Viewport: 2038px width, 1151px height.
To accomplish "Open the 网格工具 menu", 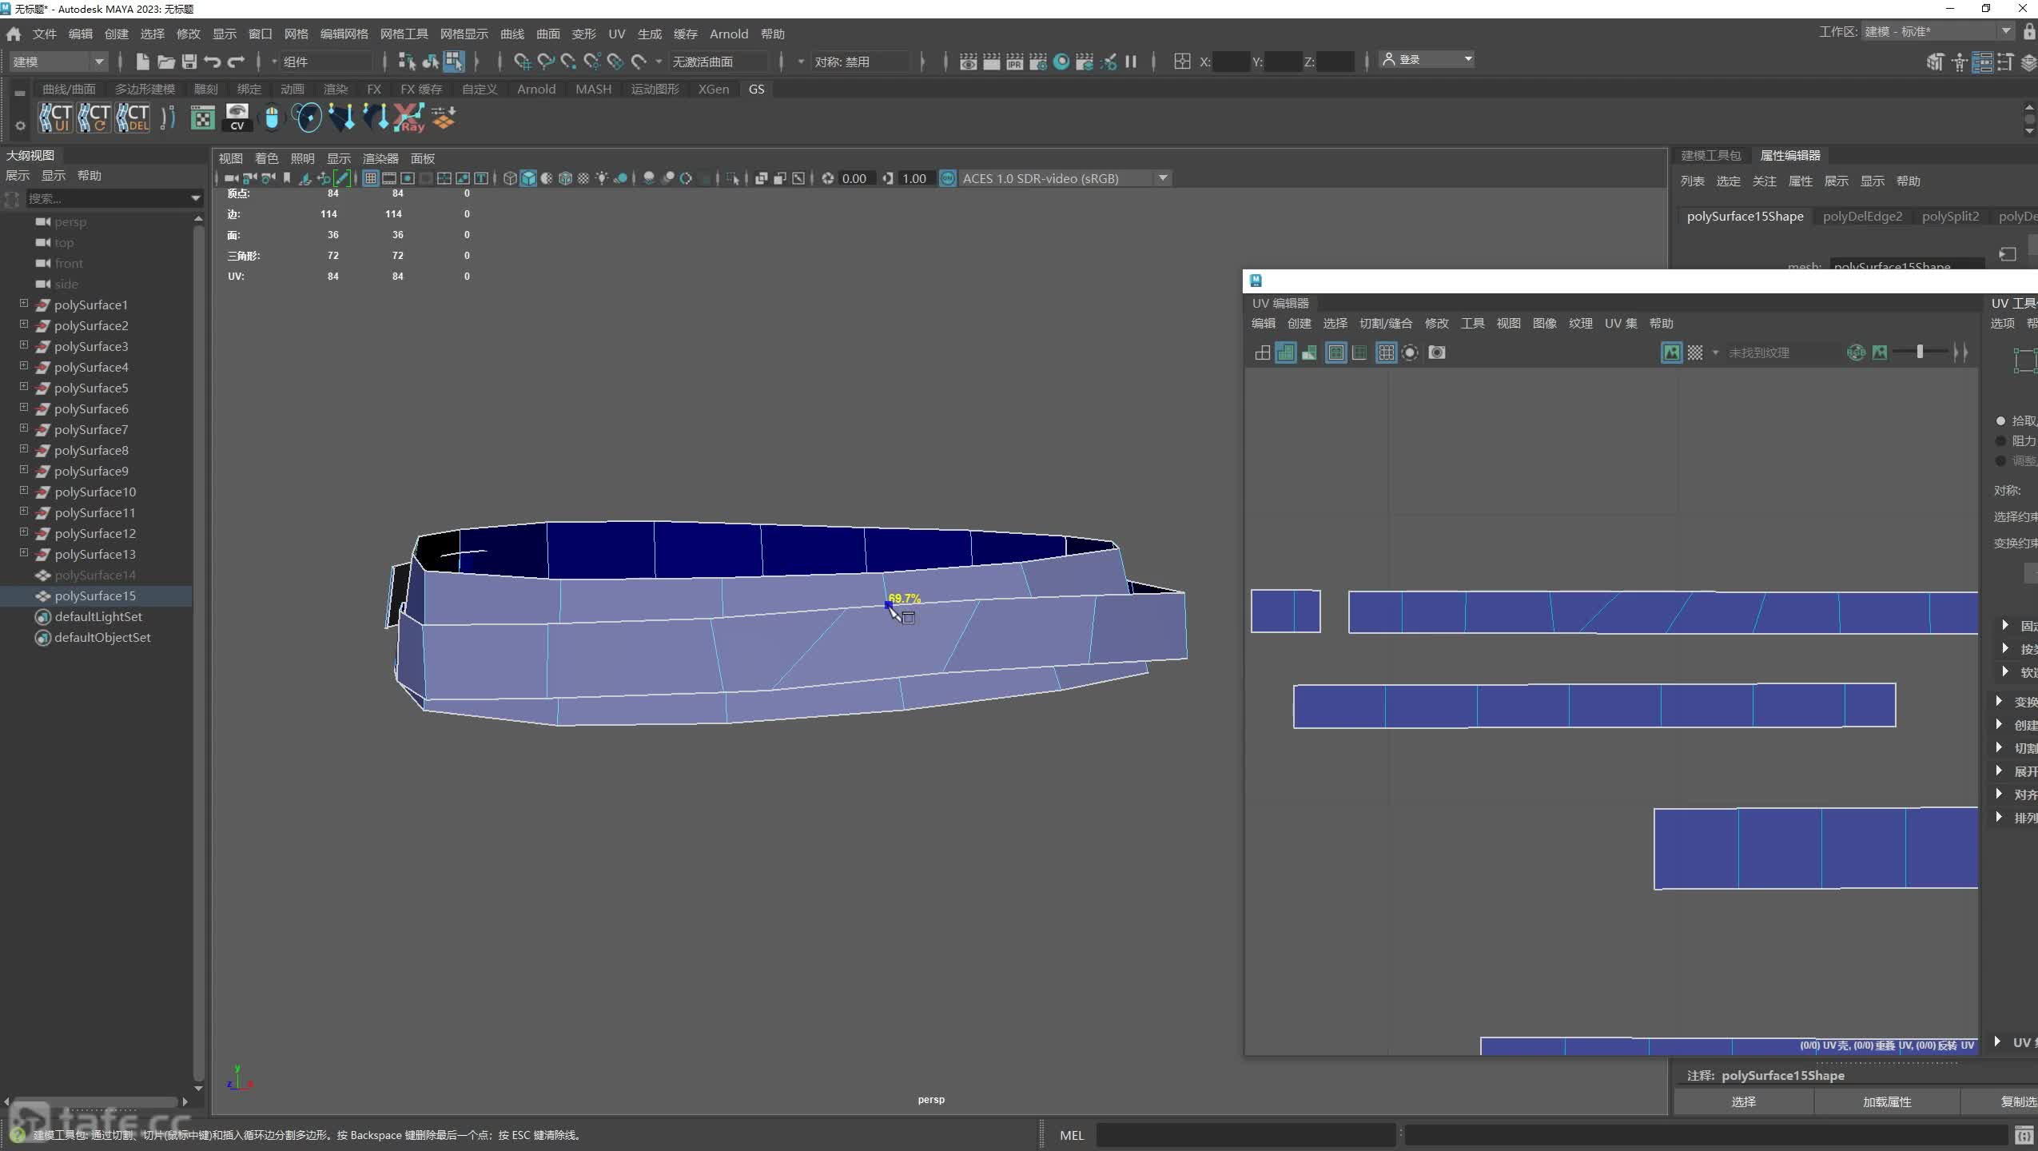I will (x=404, y=34).
